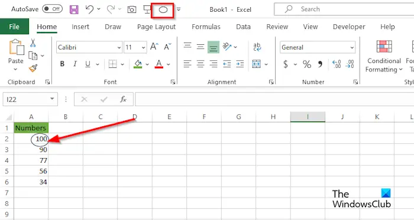The image size is (414, 220).
Task: Click the Paste clipboard icon
Action: point(17,47)
